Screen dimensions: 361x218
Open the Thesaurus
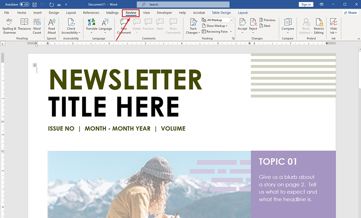point(24,24)
